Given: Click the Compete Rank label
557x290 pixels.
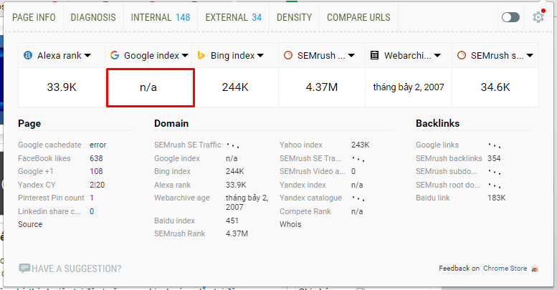Looking at the screenshot, I should [305, 211].
